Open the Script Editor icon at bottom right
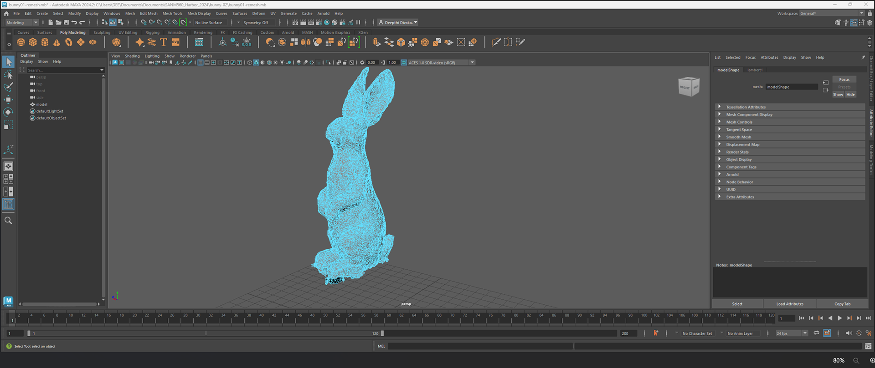Screen dimensions: 875x368 (869, 346)
